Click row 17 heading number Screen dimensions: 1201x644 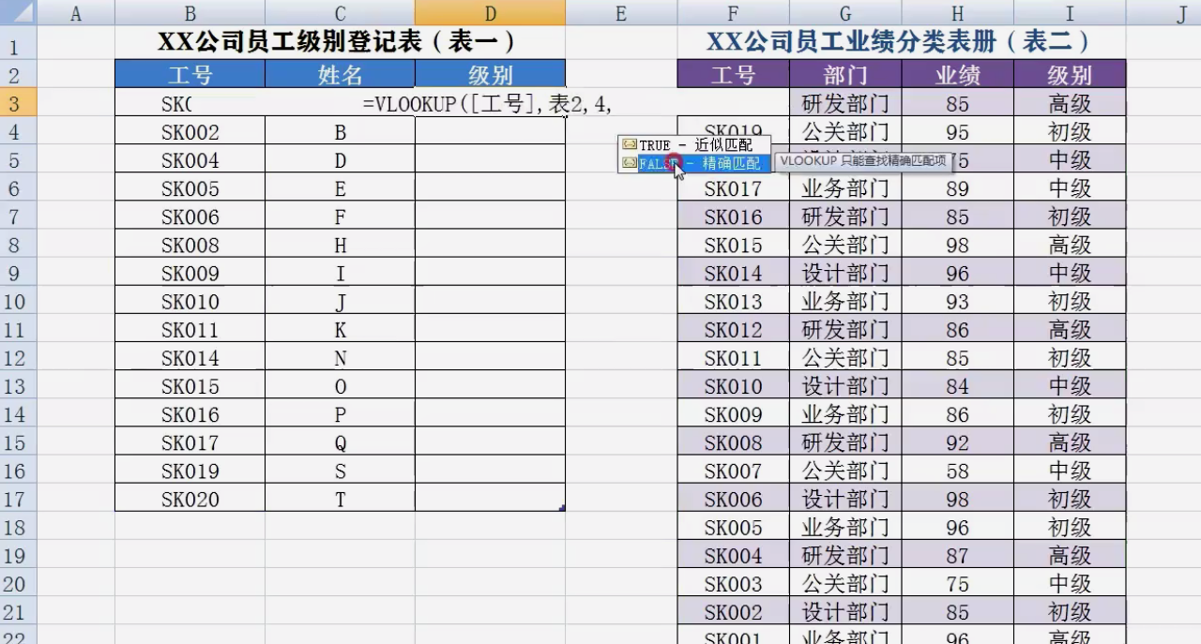(x=13, y=499)
